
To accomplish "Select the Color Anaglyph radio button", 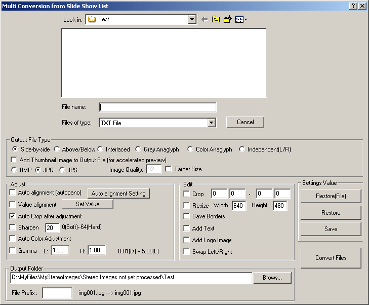I will 191,149.
